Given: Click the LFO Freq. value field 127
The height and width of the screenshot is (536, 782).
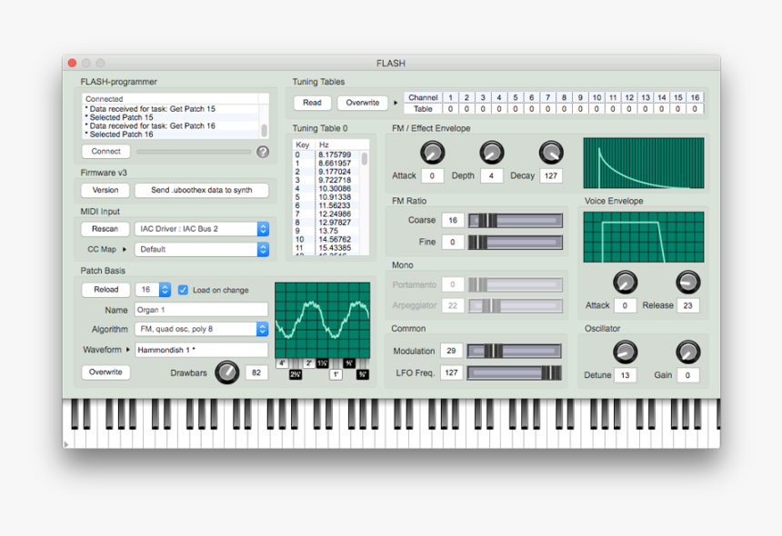Looking at the screenshot, I should [451, 372].
